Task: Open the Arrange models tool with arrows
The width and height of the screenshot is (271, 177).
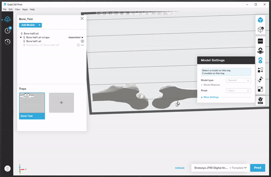Action: coord(260,70)
